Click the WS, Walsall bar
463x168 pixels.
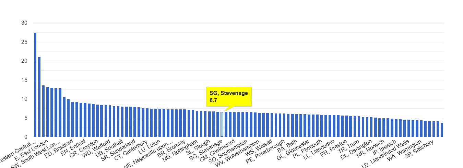[272, 125]
